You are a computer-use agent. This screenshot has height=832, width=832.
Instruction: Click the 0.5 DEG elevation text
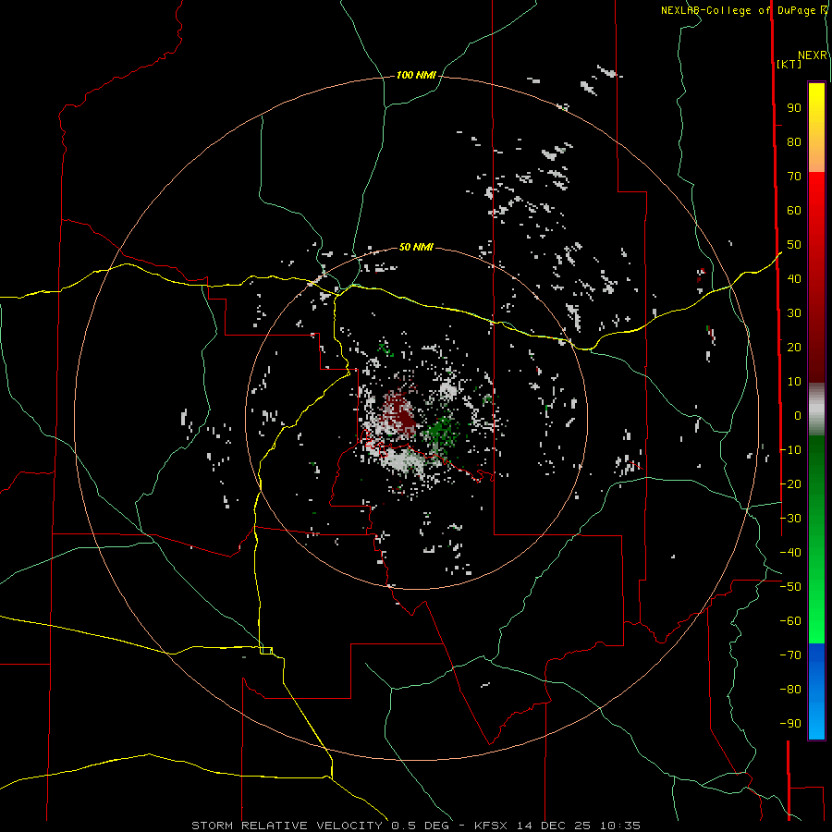coord(421,826)
